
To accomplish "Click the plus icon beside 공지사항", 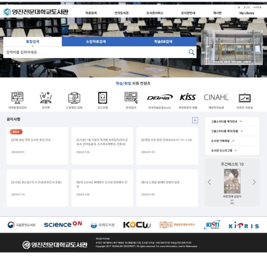I will tap(195, 120).
